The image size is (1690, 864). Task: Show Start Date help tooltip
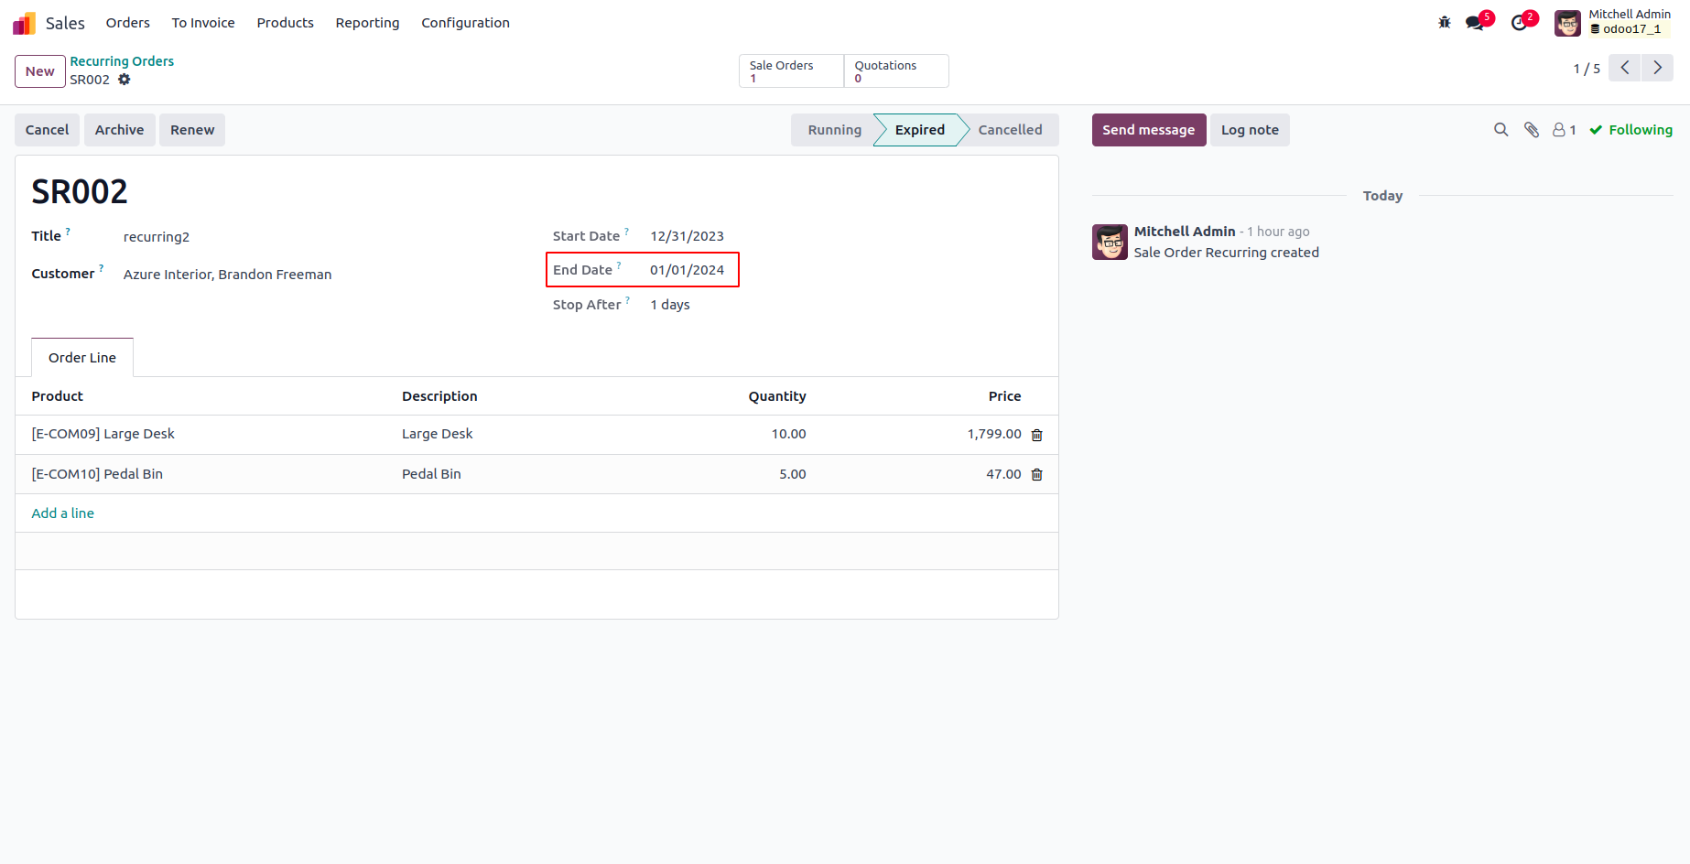click(626, 232)
